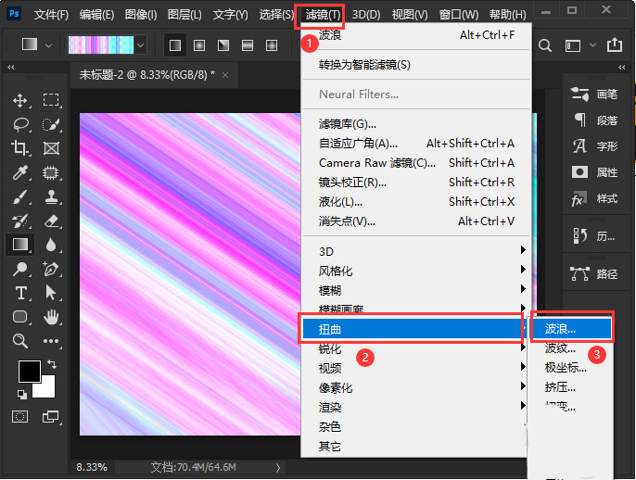The height and width of the screenshot is (480, 636).
Task: Select the Eraser tool
Action: point(51,221)
